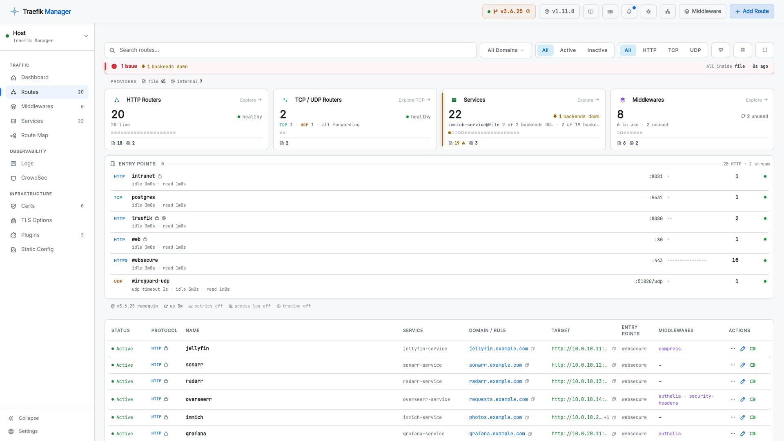Filter routes by HTTP protocol

pyautogui.click(x=649, y=50)
